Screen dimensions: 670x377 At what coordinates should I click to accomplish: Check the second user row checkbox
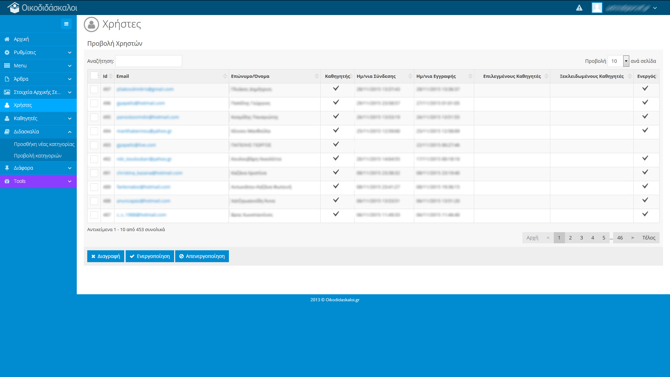pos(94,103)
